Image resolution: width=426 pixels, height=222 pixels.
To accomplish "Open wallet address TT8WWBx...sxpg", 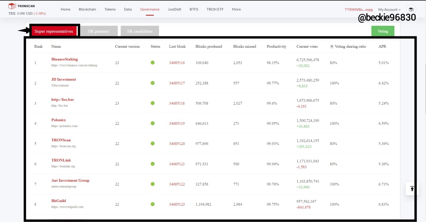I will (359, 10).
